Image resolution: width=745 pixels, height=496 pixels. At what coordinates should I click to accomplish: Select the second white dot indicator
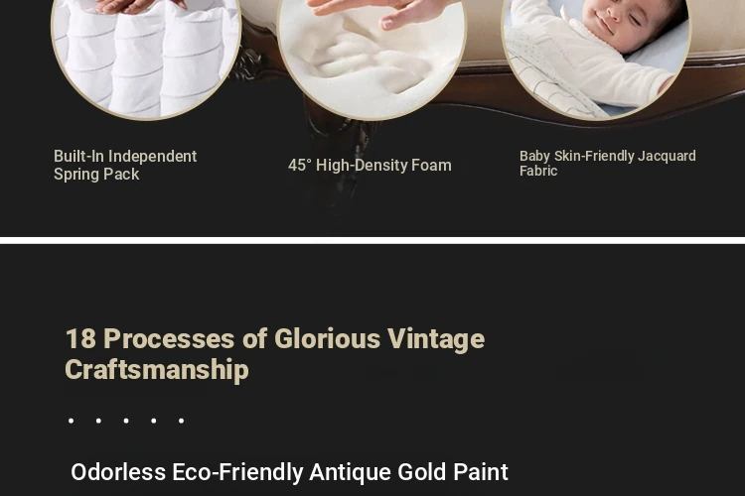point(98,421)
